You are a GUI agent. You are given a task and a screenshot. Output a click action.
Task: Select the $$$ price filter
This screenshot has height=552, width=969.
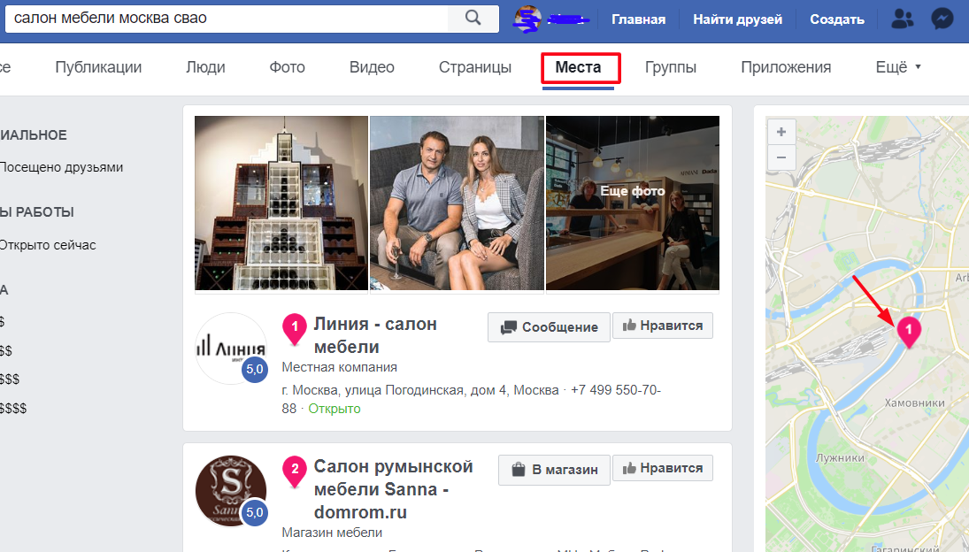(9, 379)
